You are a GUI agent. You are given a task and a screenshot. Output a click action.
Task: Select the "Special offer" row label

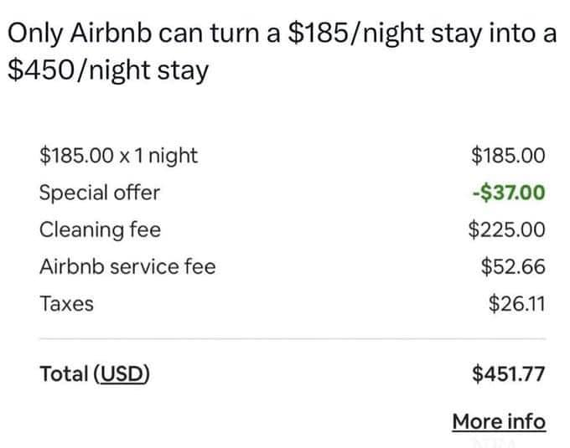[x=99, y=193]
